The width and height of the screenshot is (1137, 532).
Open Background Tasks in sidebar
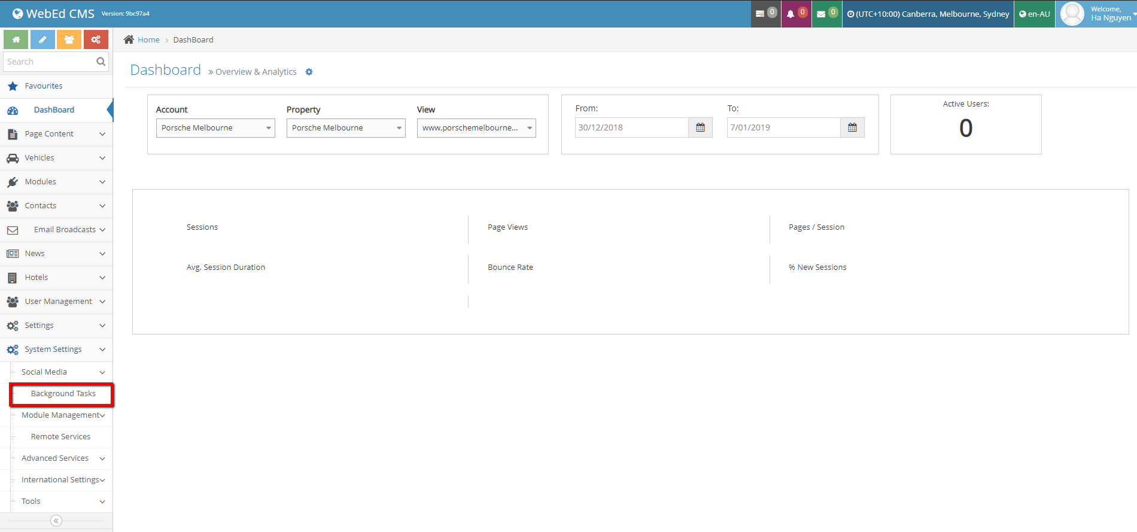point(63,394)
